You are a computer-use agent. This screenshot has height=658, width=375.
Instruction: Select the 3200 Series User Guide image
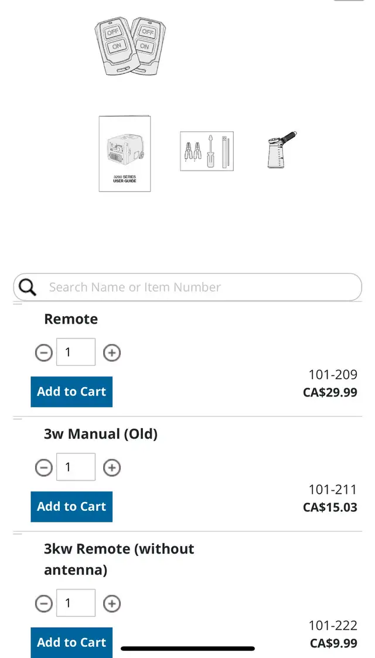click(x=125, y=154)
